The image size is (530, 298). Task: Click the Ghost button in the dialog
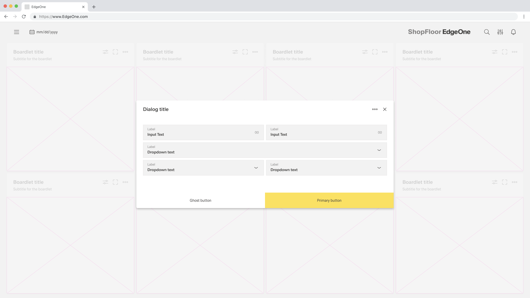click(x=200, y=200)
